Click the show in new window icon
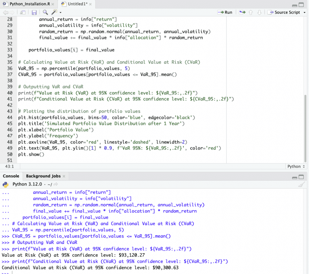Image resolution: width=309 pixels, height=274 pixels. coord(23,12)
